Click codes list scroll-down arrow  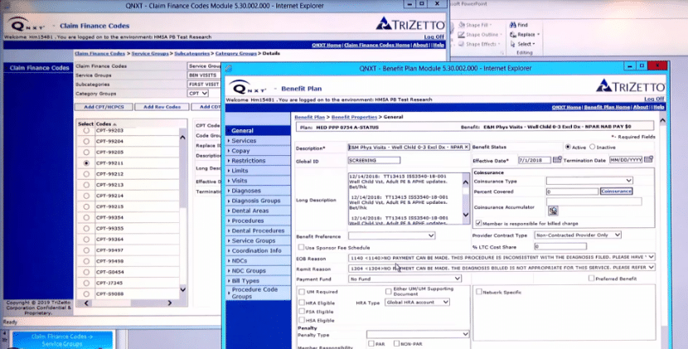(183, 290)
